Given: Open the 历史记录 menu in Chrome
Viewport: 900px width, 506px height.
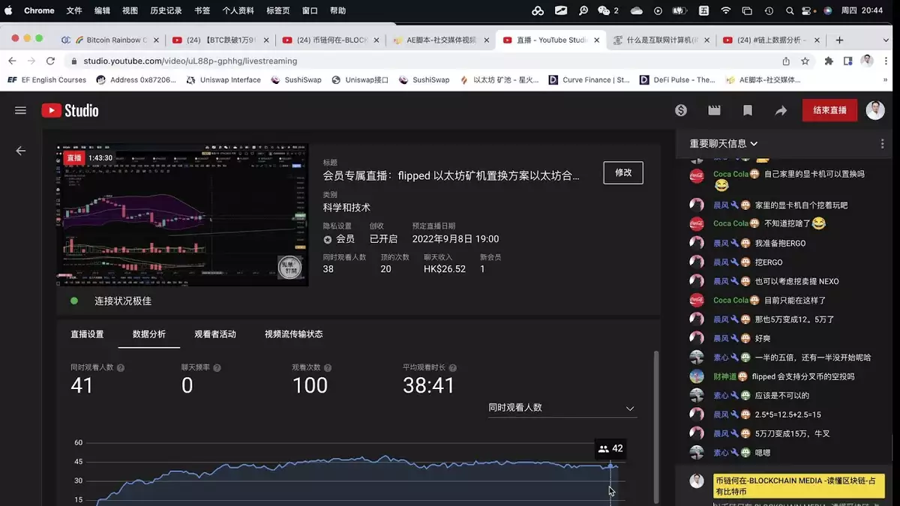Looking at the screenshot, I should click(x=166, y=10).
